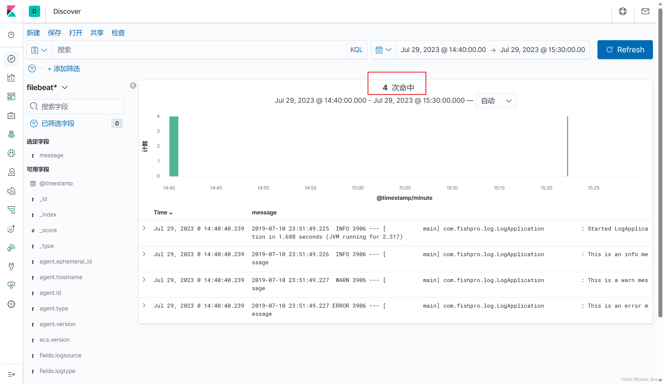664x384 pixels.
Task: Click the Refresh button
Action: tap(625, 50)
